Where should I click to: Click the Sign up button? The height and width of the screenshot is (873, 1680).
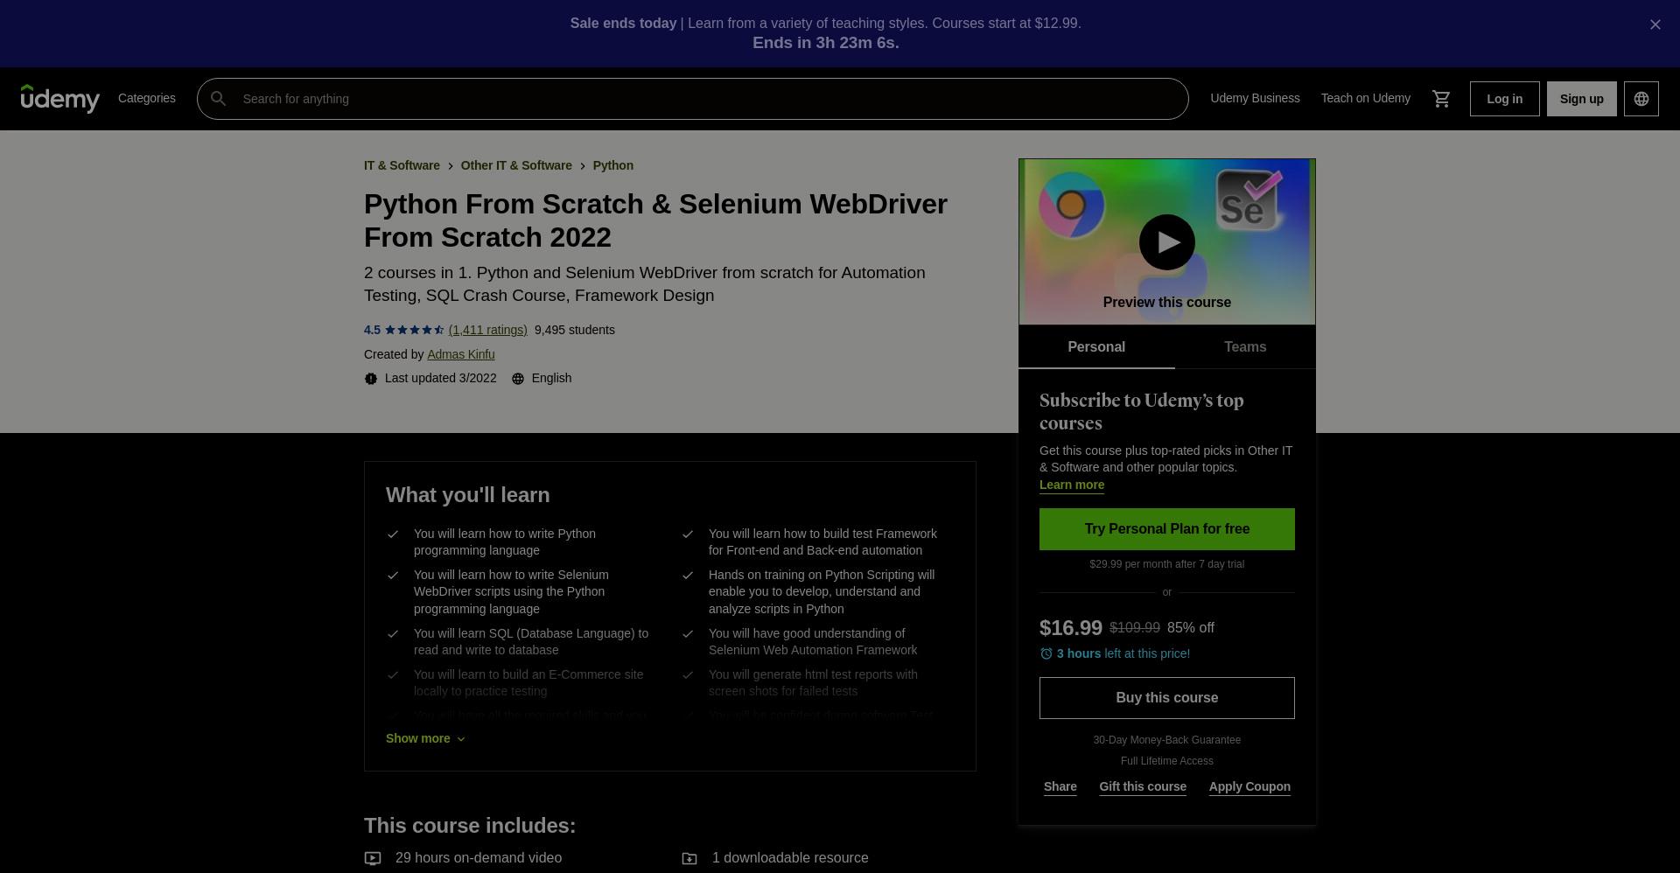tap(1581, 99)
